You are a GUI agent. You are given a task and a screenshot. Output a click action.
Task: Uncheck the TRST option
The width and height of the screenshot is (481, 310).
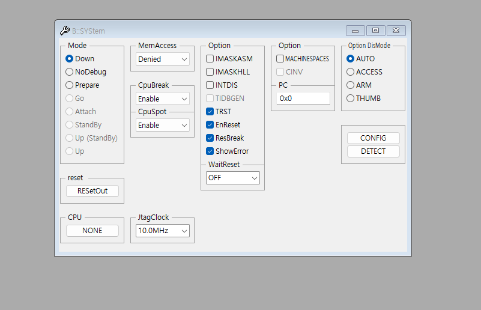tap(210, 112)
